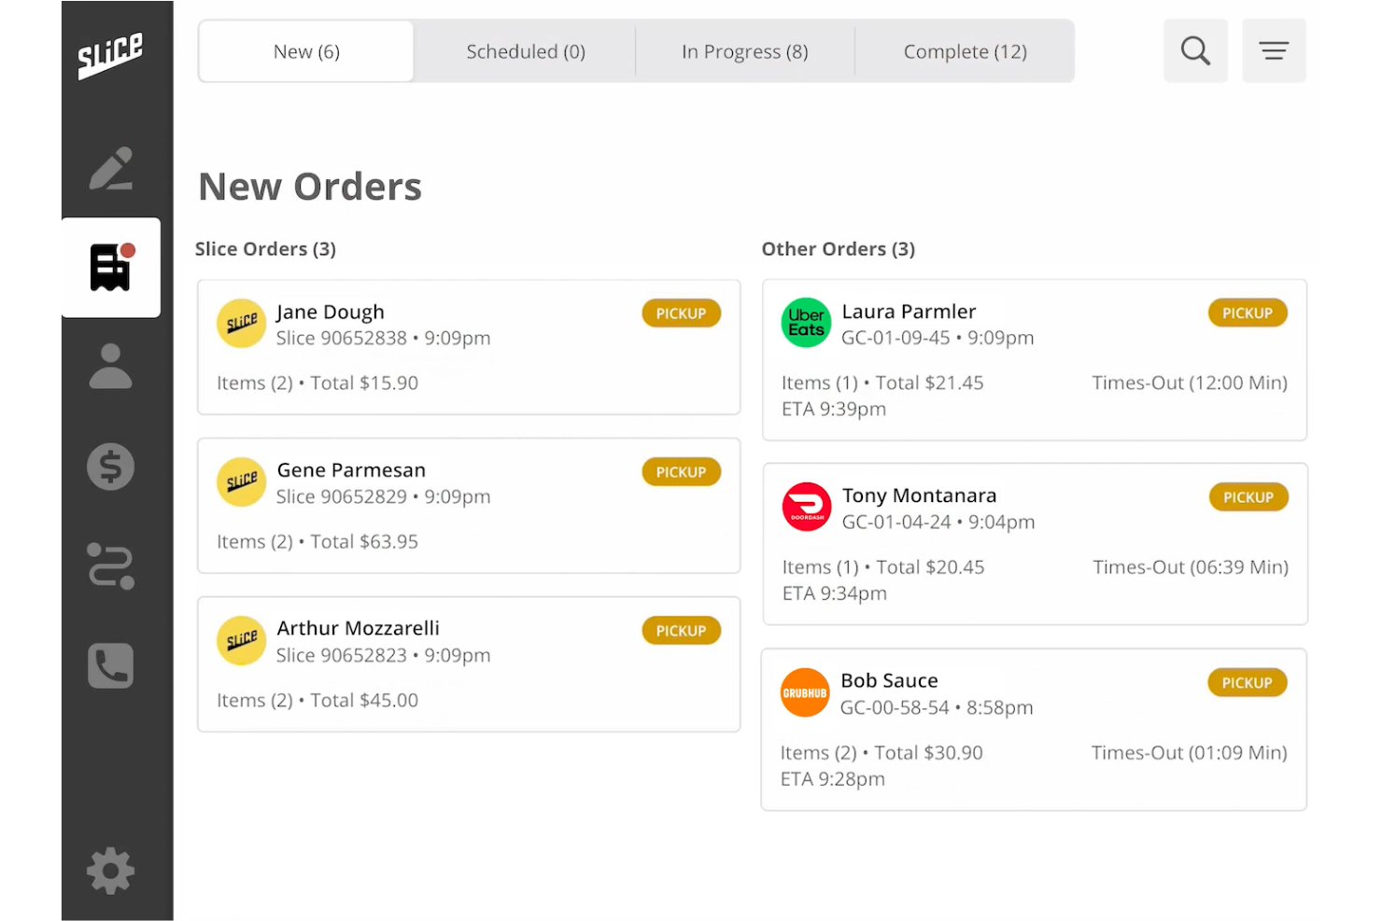Open the delivery route icon in sidebar
Screen dimensions: 1382x921
[111, 566]
